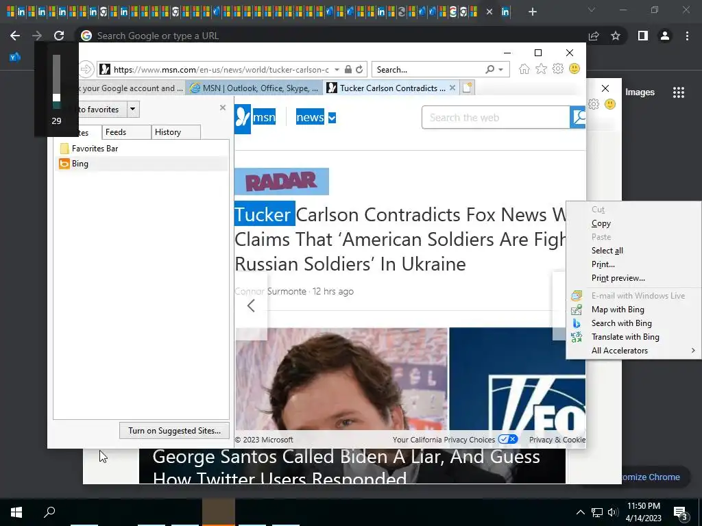Click the RADAR publisher logo
This screenshot has width=702, height=526.
(x=282, y=181)
